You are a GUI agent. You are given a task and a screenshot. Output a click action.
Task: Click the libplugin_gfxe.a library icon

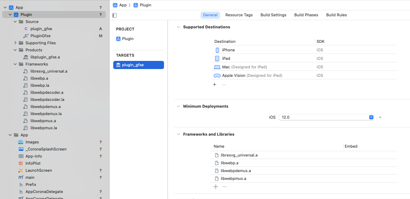tap(26, 57)
